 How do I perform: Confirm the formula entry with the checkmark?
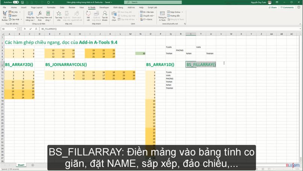click(30, 29)
